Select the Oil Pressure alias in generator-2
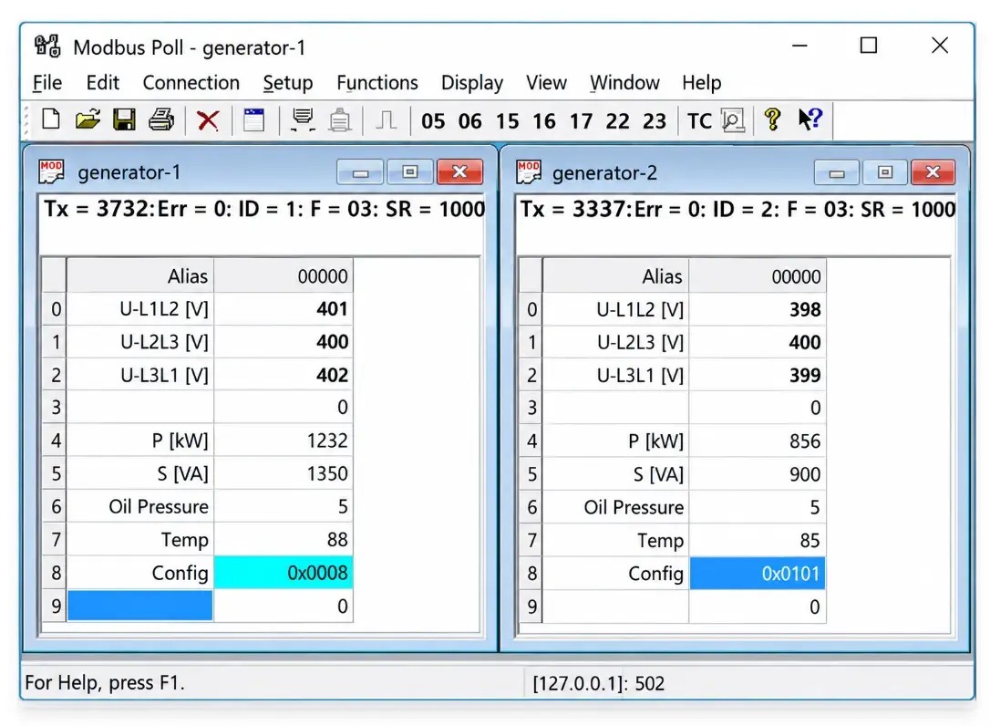Viewport: 990px width, 726px height. click(615, 507)
